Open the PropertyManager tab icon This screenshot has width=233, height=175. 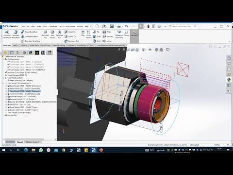[x=12, y=52]
